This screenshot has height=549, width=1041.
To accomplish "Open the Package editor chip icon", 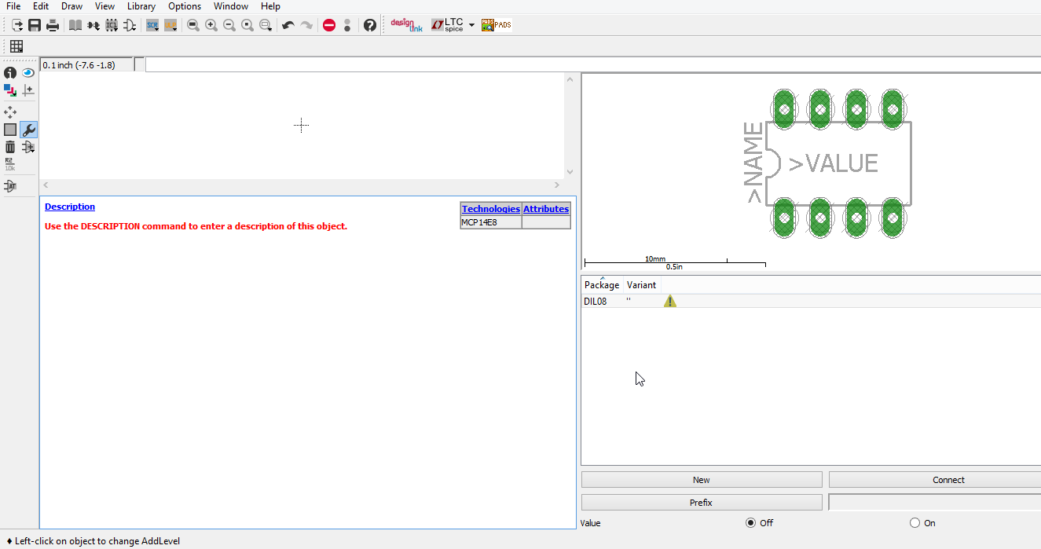I will point(112,25).
